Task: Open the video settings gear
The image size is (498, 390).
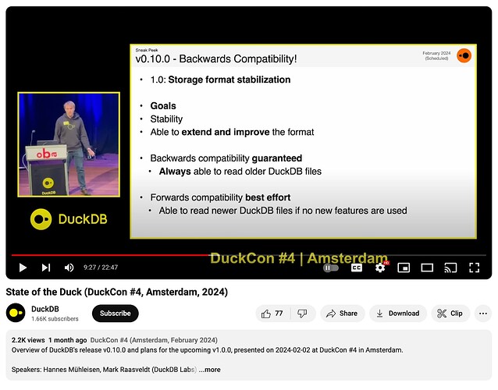Action: point(380,268)
